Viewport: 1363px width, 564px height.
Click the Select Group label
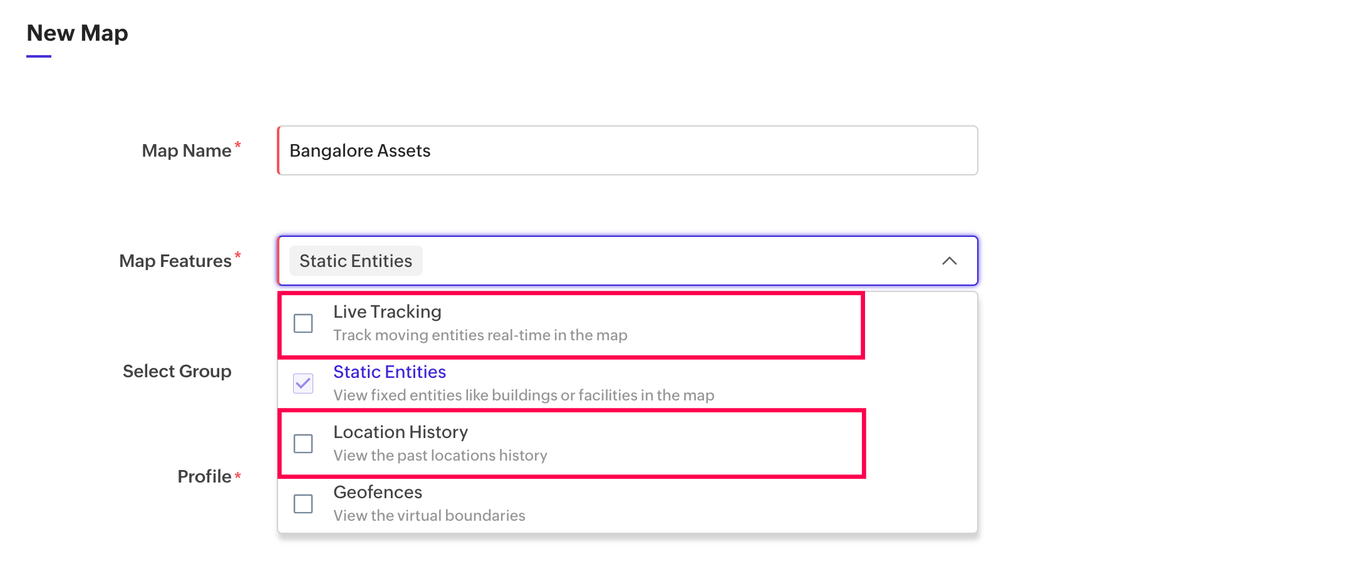click(177, 371)
